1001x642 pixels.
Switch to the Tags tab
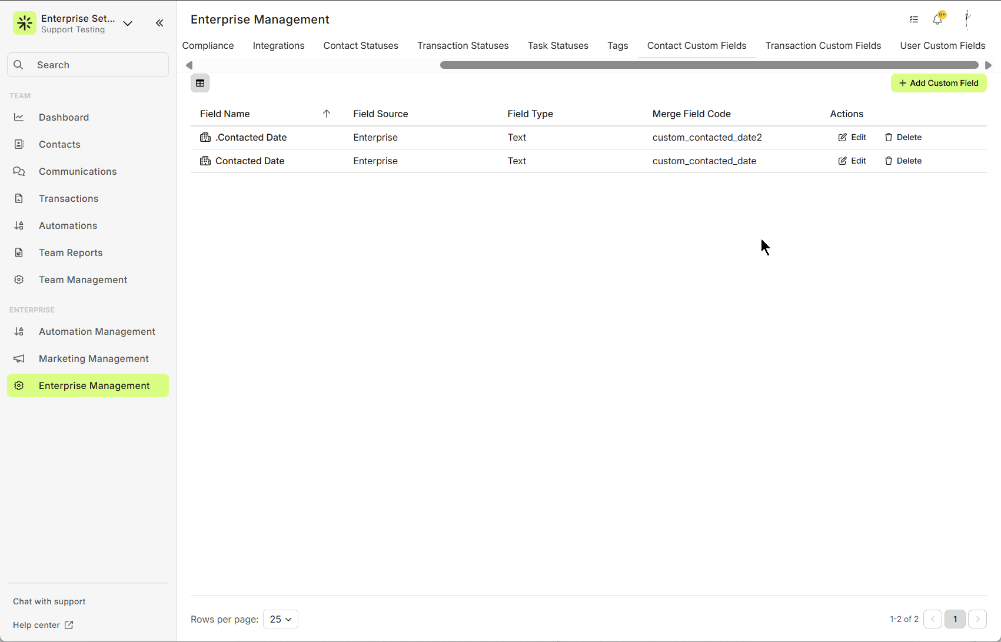pos(617,45)
